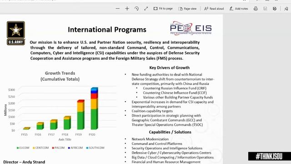
Task: Select the AFRICOM legend entry
Action: click(75, 148)
